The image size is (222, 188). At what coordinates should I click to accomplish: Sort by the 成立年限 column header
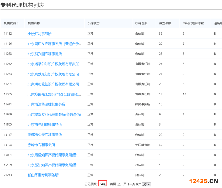pos(165,23)
